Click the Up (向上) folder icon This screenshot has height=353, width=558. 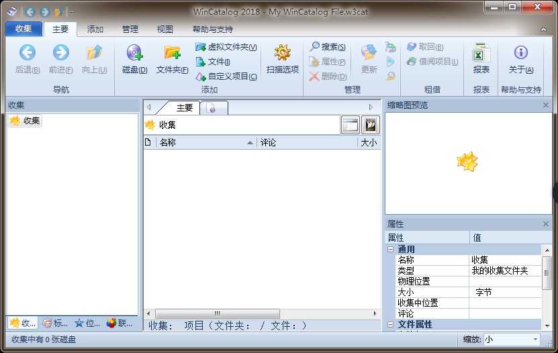[x=94, y=53]
